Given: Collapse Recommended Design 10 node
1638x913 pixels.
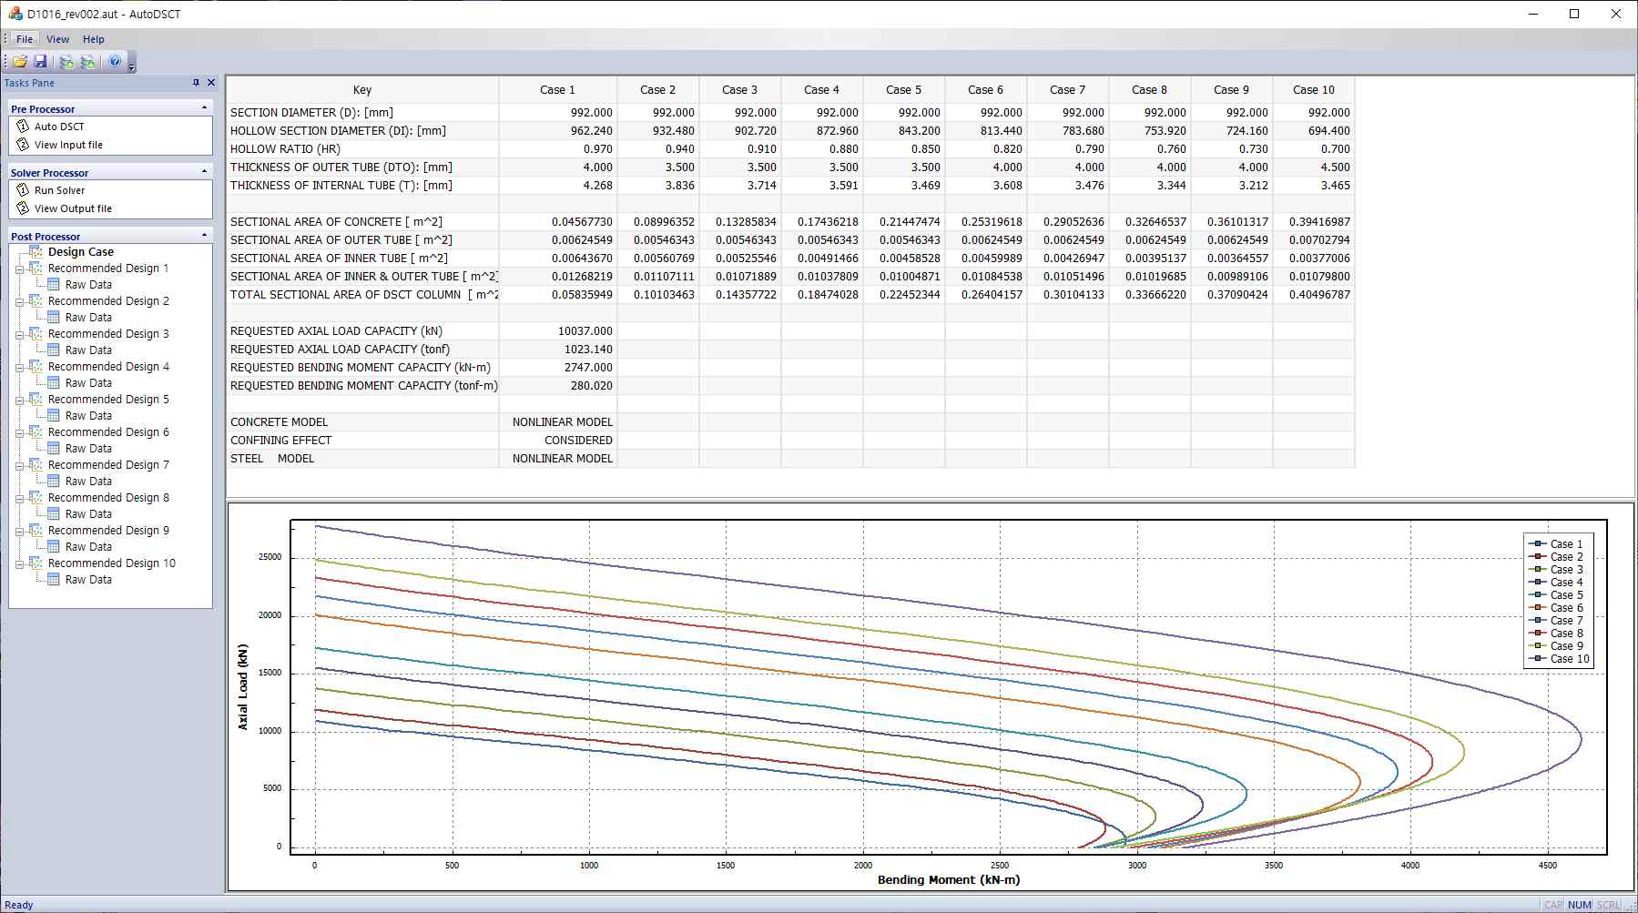Looking at the screenshot, I should (19, 563).
